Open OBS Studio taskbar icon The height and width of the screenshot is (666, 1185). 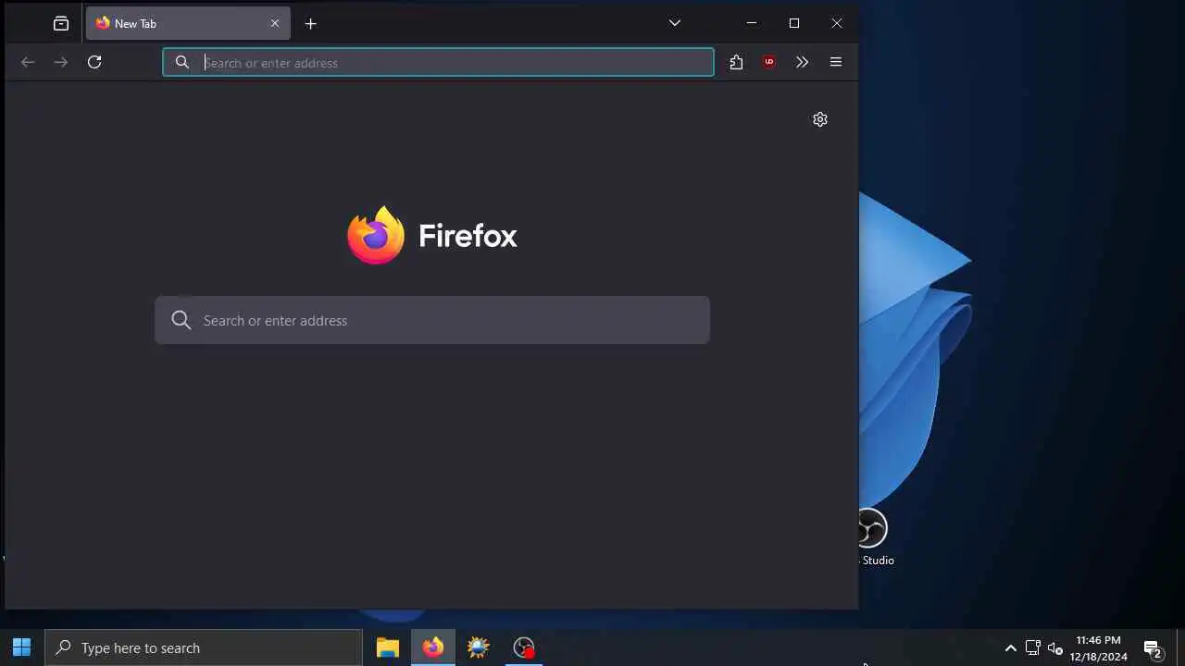coord(524,647)
